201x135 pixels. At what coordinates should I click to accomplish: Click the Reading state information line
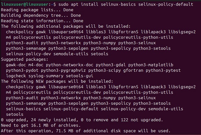click(x=42, y=21)
